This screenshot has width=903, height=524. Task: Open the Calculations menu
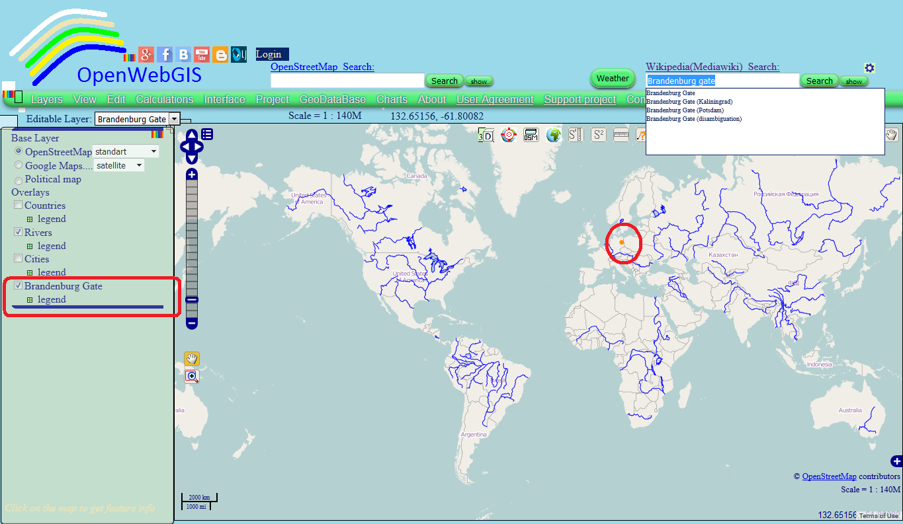pos(164,99)
